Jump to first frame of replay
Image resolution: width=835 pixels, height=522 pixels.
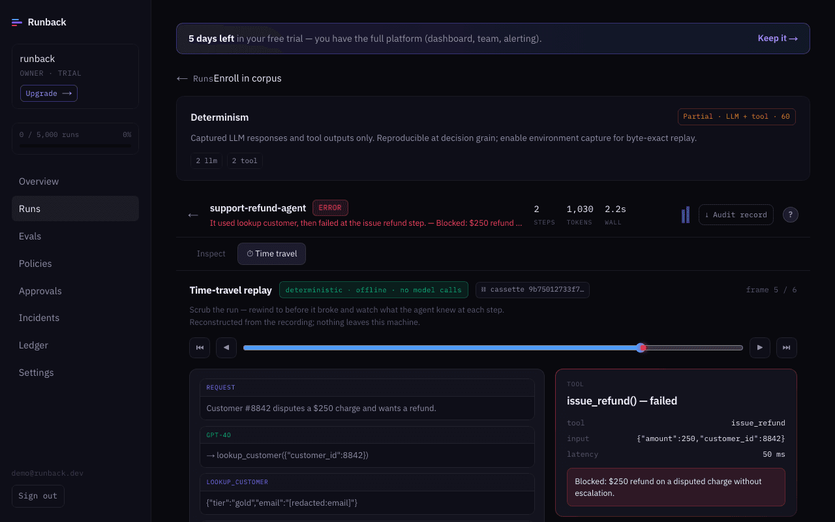(x=200, y=348)
